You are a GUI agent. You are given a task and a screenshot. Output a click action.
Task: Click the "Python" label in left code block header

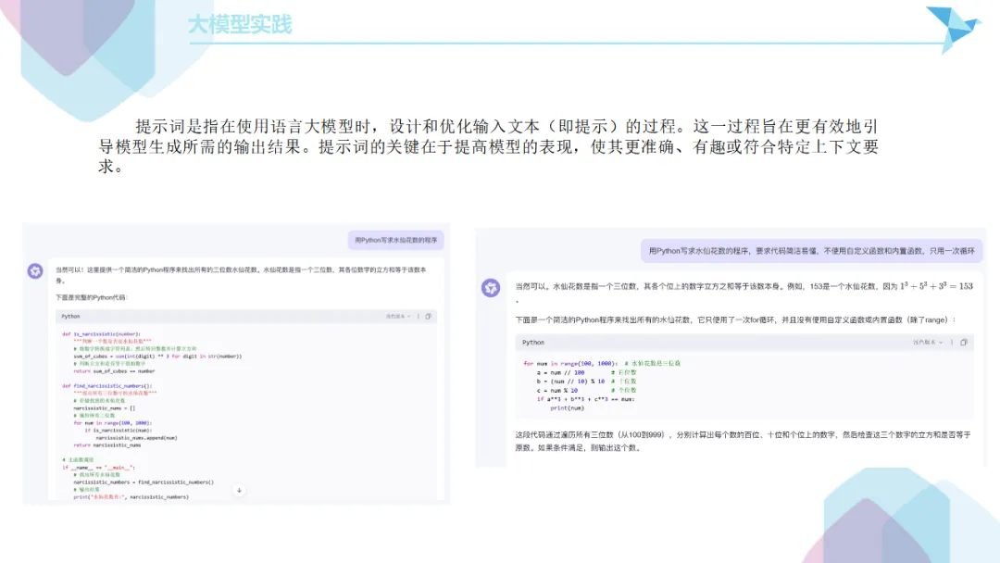(70, 317)
